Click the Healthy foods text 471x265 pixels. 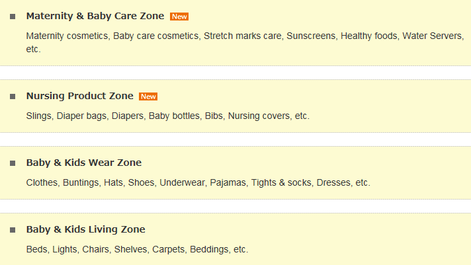click(369, 36)
